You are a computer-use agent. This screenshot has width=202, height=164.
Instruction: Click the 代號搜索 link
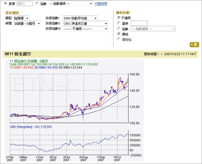click(101, 4)
